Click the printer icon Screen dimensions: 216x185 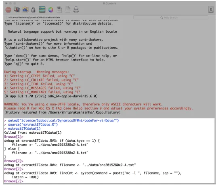[76, 10]
